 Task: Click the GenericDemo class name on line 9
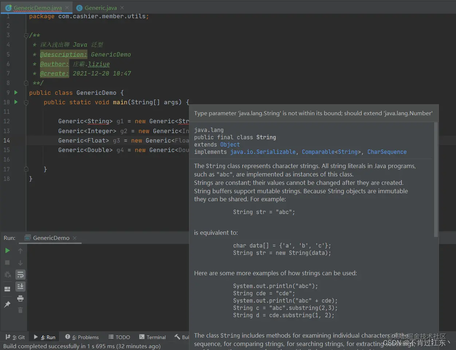point(96,93)
